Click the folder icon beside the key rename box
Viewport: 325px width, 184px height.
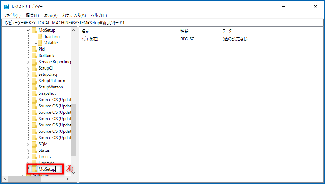[34, 169]
